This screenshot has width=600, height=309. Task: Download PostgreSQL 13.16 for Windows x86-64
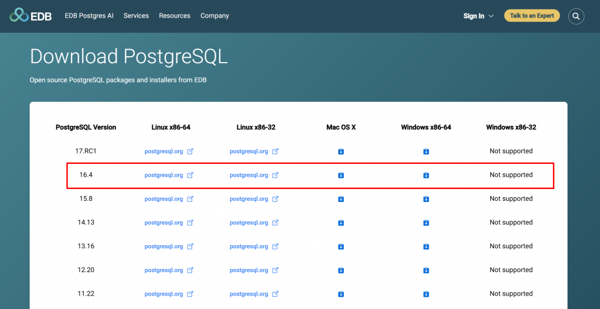(x=426, y=246)
